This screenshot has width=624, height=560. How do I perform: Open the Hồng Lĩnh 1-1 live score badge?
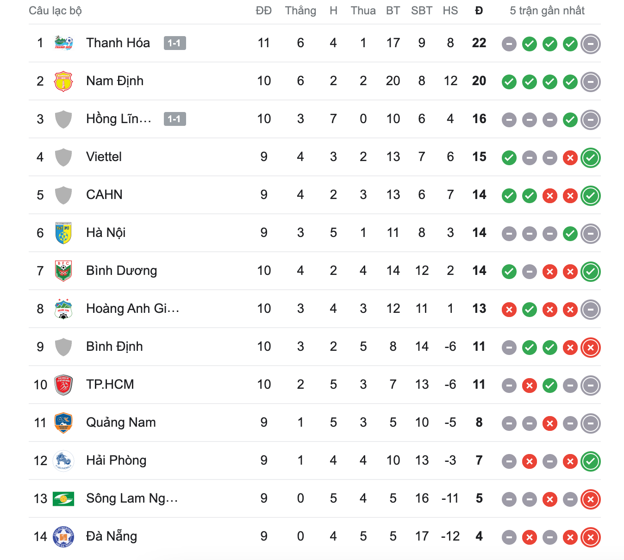coord(175,119)
